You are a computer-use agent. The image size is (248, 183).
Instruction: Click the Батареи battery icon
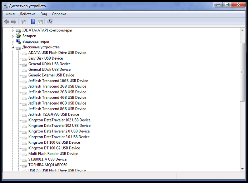18,36
